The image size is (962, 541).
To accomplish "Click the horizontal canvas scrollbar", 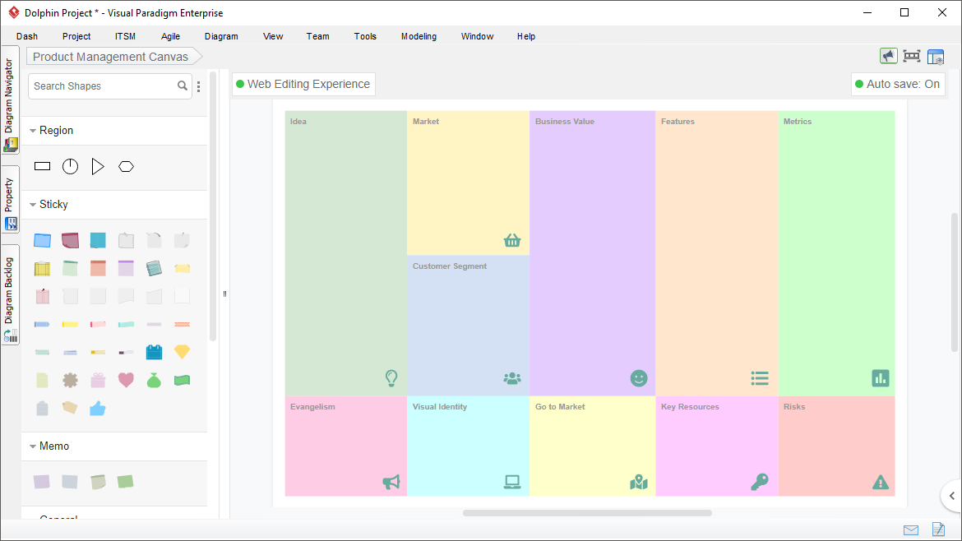I will (x=587, y=513).
